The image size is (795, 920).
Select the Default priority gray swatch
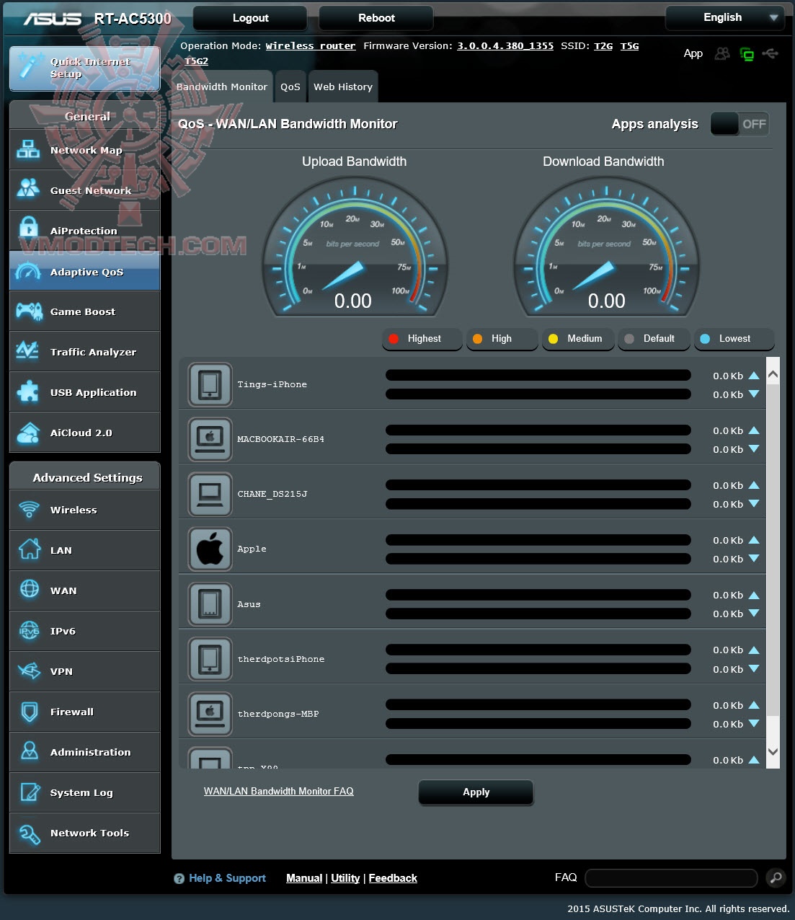coord(629,339)
